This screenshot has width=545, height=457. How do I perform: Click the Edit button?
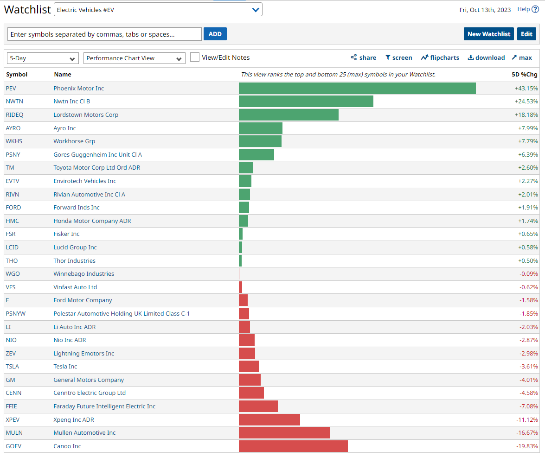pyautogui.click(x=526, y=34)
